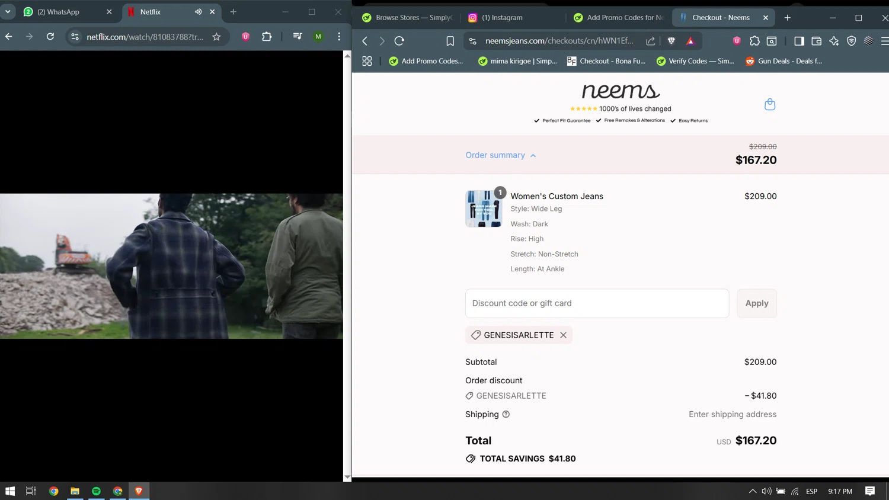The image size is (889, 500).
Task: Collapse the Order summary section
Action: point(501,155)
